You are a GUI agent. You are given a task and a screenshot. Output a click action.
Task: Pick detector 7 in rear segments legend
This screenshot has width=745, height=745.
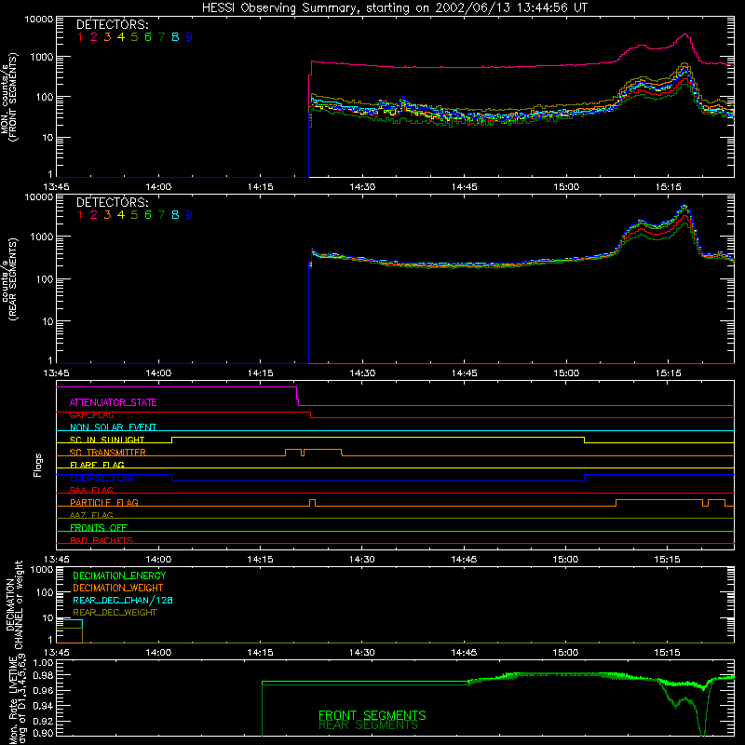pos(161,215)
